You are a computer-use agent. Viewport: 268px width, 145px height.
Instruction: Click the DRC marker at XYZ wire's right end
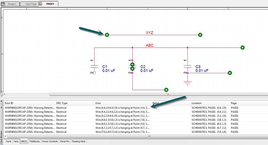(200, 35)
